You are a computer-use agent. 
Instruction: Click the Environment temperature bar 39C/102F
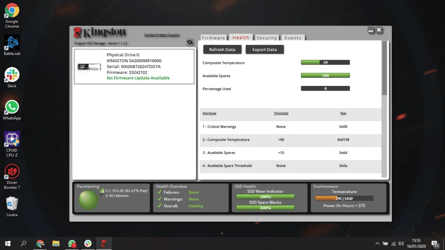click(x=344, y=198)
